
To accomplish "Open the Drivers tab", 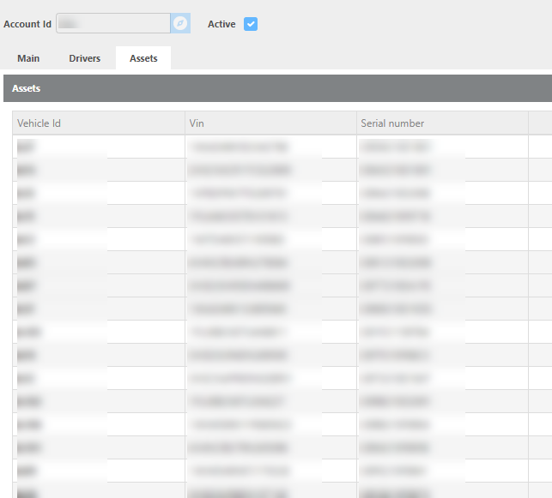I will (x=85, y=58).
